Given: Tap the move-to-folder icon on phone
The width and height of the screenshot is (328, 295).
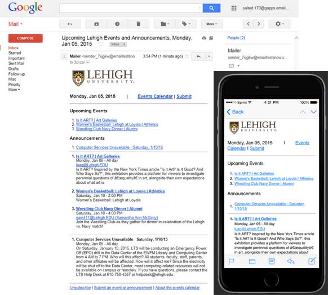Looking at the screenshot, I should pyautogui.click(x=252, y=261).
